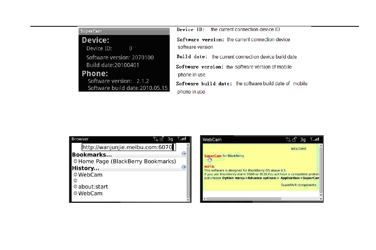
Task: Click Device ID: 0 line in SuperCam
Action: pyautogui.click(x=109, y=48)
